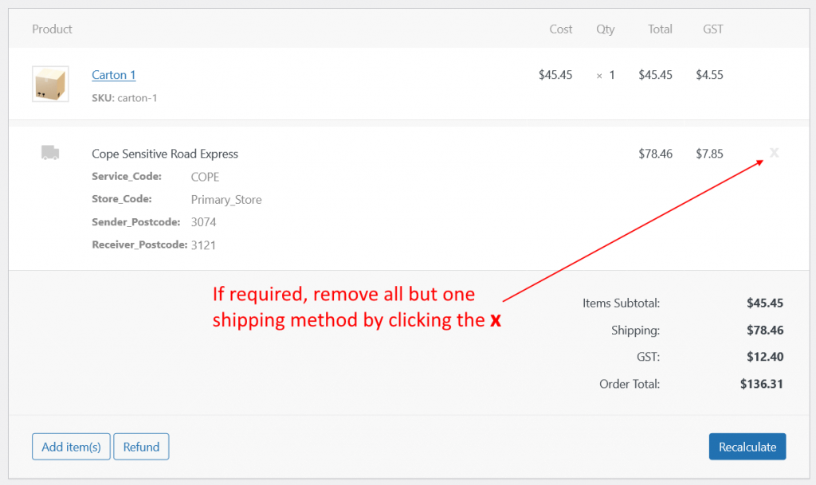Select the Cost column header
816x485 pixels.
tap(560, 29)
